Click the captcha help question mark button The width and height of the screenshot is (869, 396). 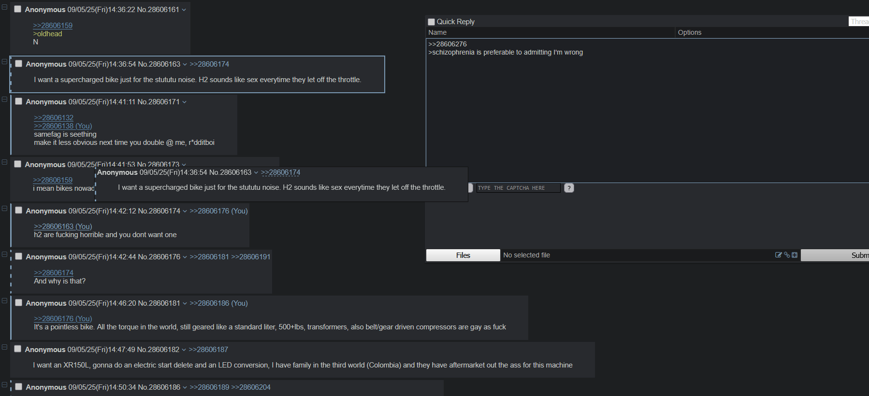569,188
